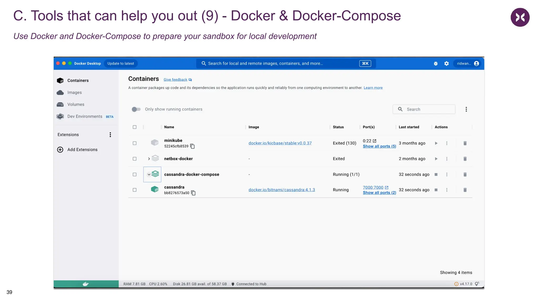Delete the cassandra-docker-compose stack
538x302 pixels.
pyautogui.click(x=465, y=175)
